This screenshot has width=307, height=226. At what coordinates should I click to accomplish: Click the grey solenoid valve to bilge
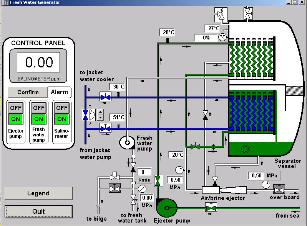114,188
